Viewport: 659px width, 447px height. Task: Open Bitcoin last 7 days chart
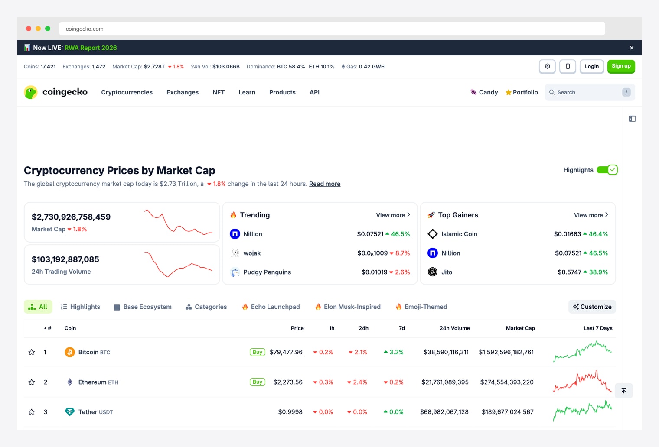point(583,351)
